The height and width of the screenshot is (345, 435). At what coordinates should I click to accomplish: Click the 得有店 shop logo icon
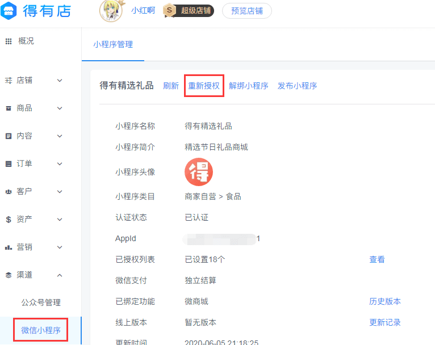(x=9, y=11)
